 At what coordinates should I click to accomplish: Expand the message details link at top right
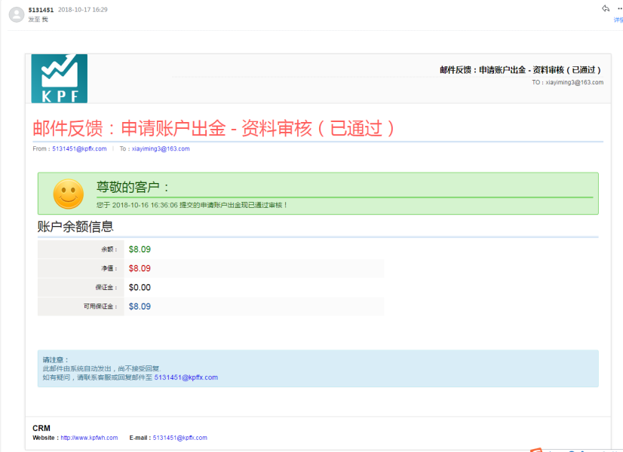click(x=618, y=20)
